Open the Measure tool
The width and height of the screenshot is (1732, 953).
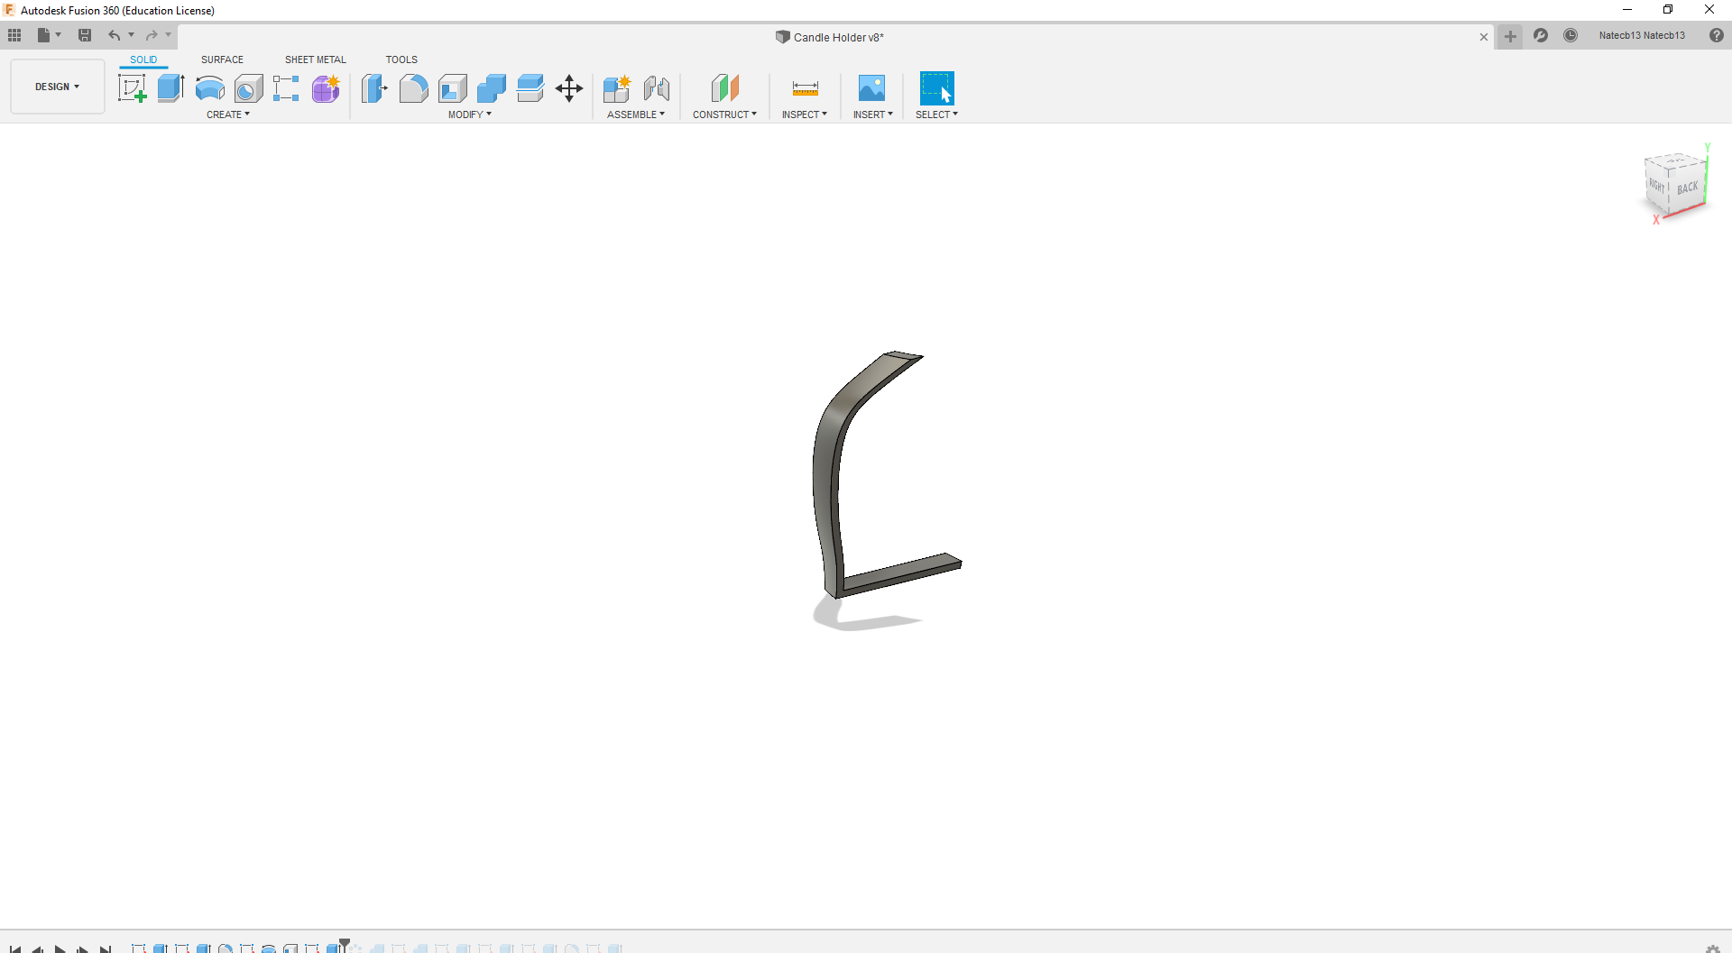click(805, 88)
